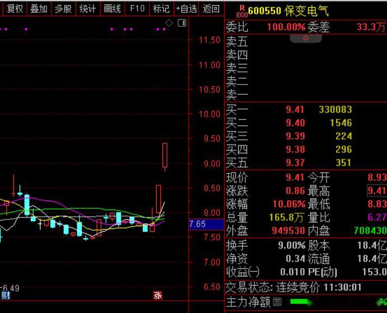Select the 叠加 overlay toolbar option

coord(39,9)
